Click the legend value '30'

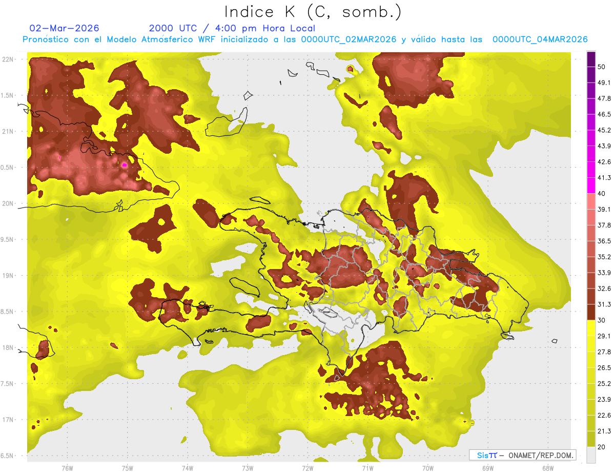click(602, 320)
